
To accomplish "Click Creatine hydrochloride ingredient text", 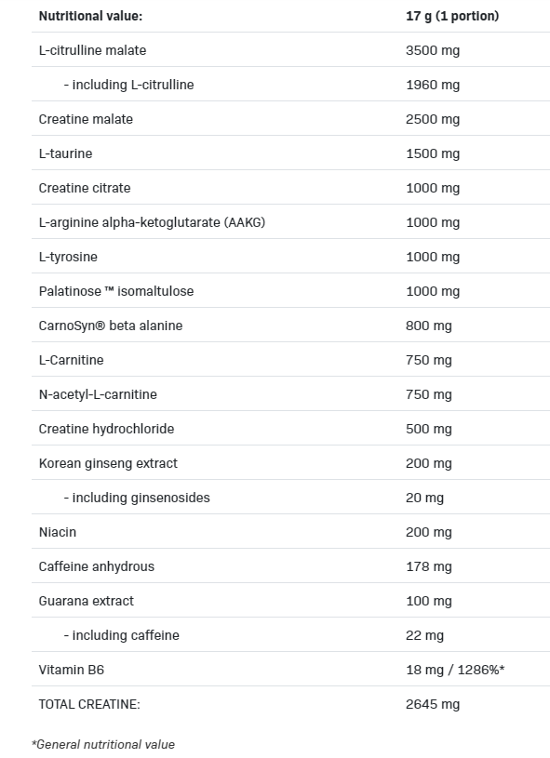I will (106, 429).
